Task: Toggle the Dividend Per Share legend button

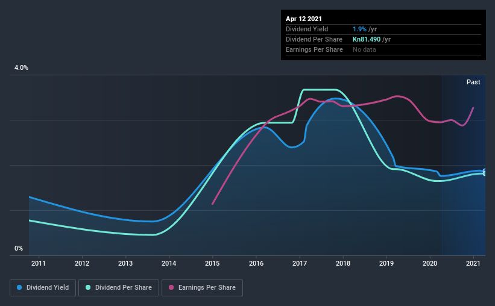Action: tap(119, 288)
